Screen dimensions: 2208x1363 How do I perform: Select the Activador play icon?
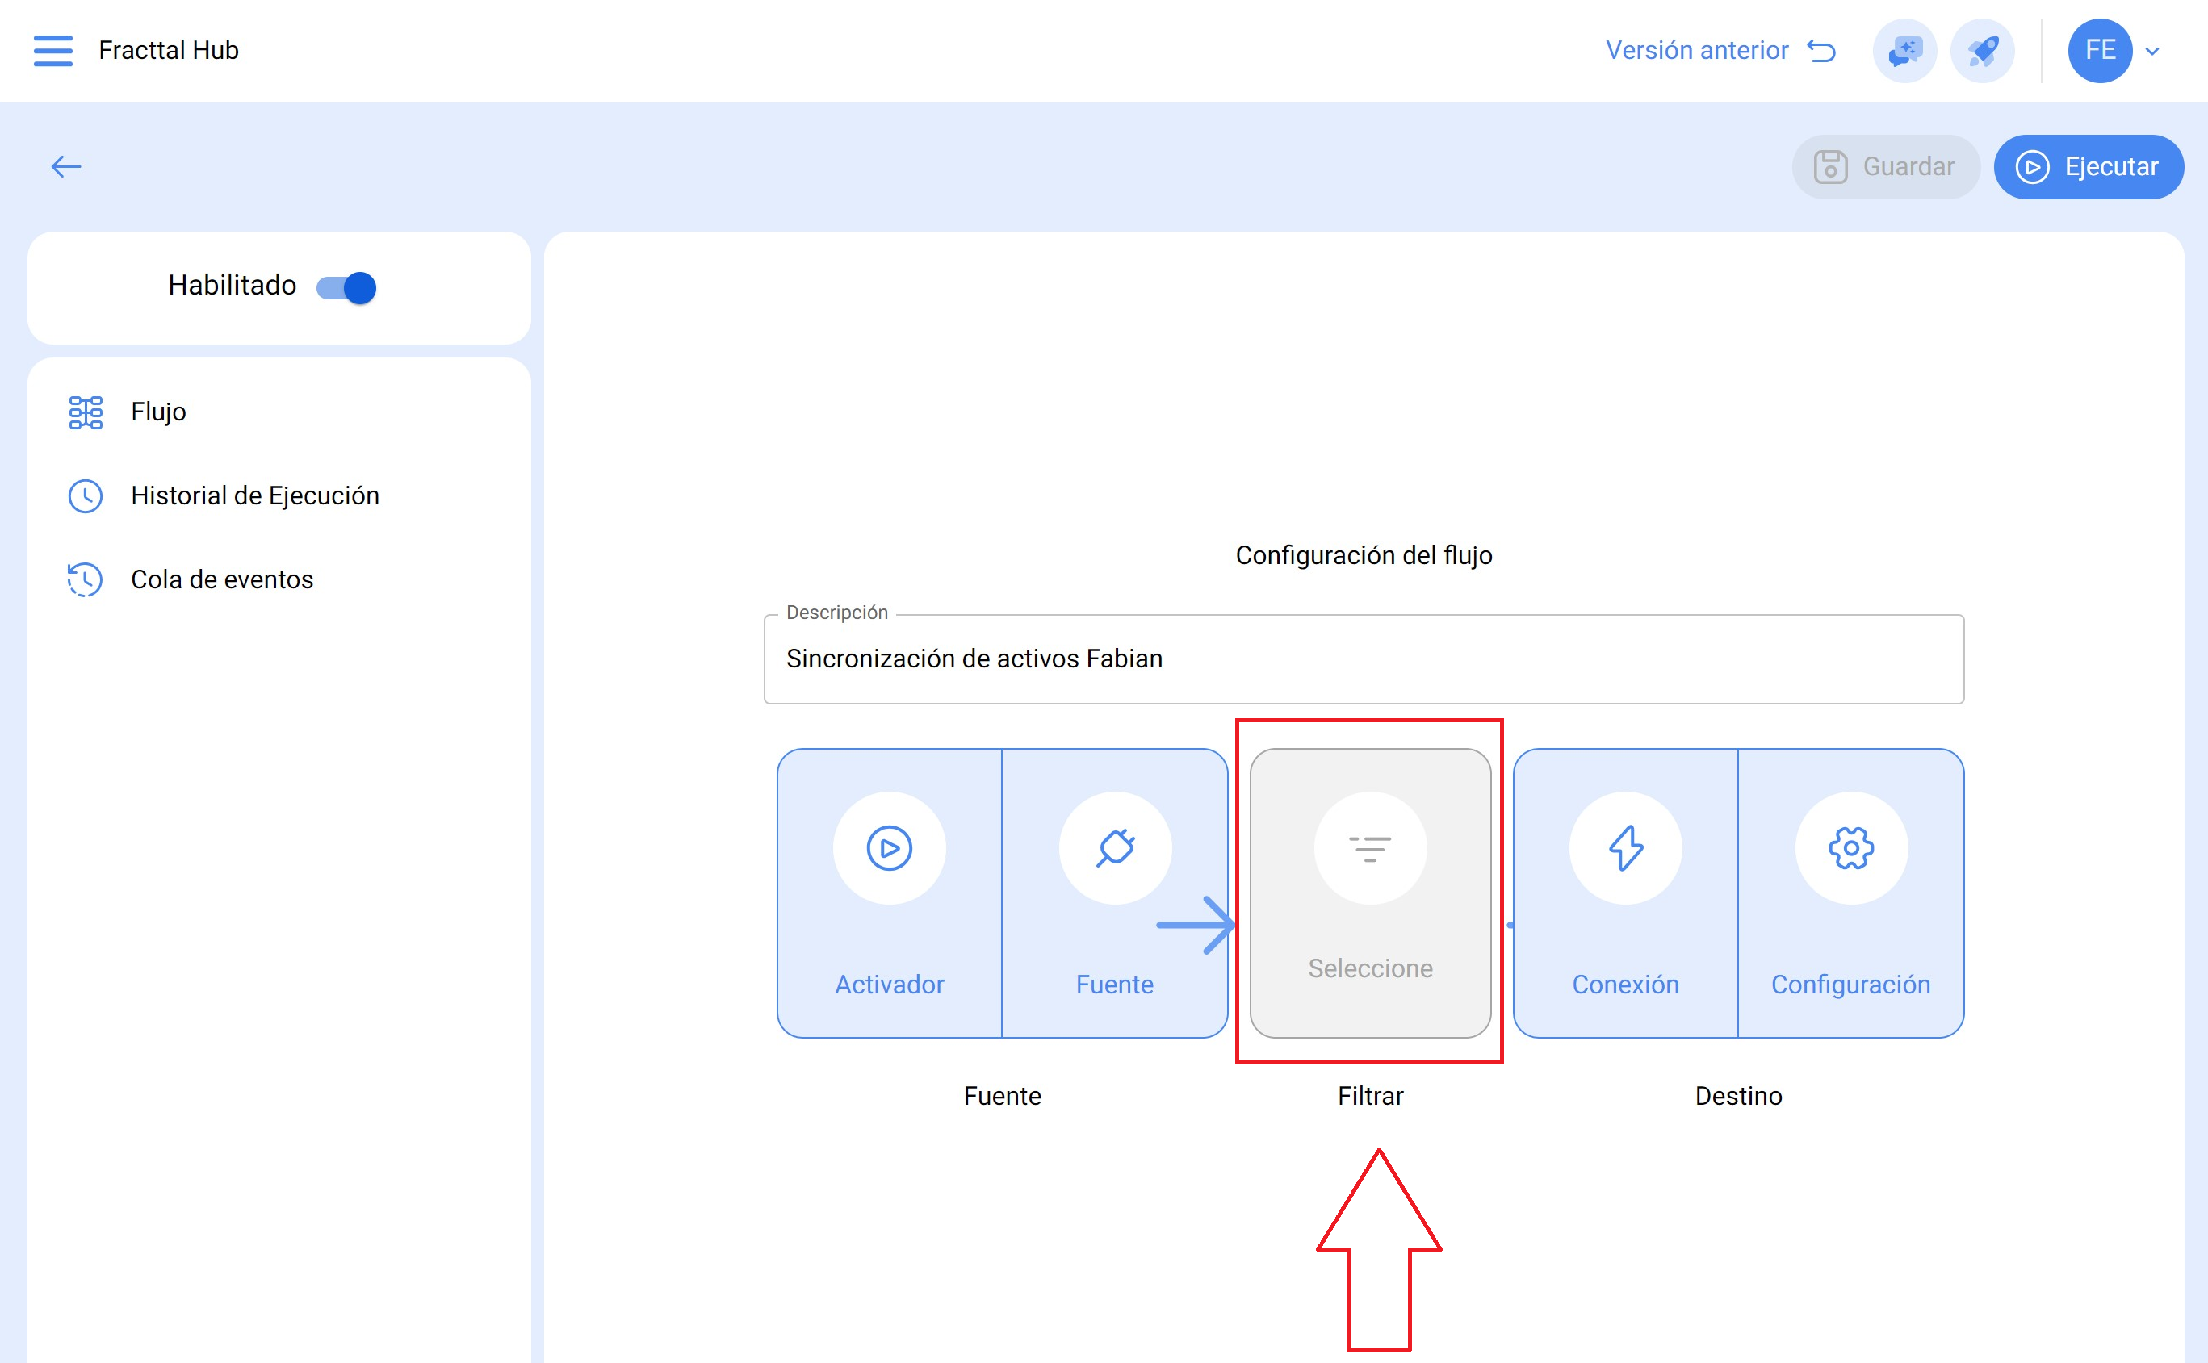coord(889,848)
